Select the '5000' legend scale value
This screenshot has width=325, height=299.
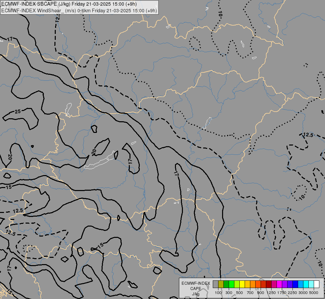click(x=314, y=293)
